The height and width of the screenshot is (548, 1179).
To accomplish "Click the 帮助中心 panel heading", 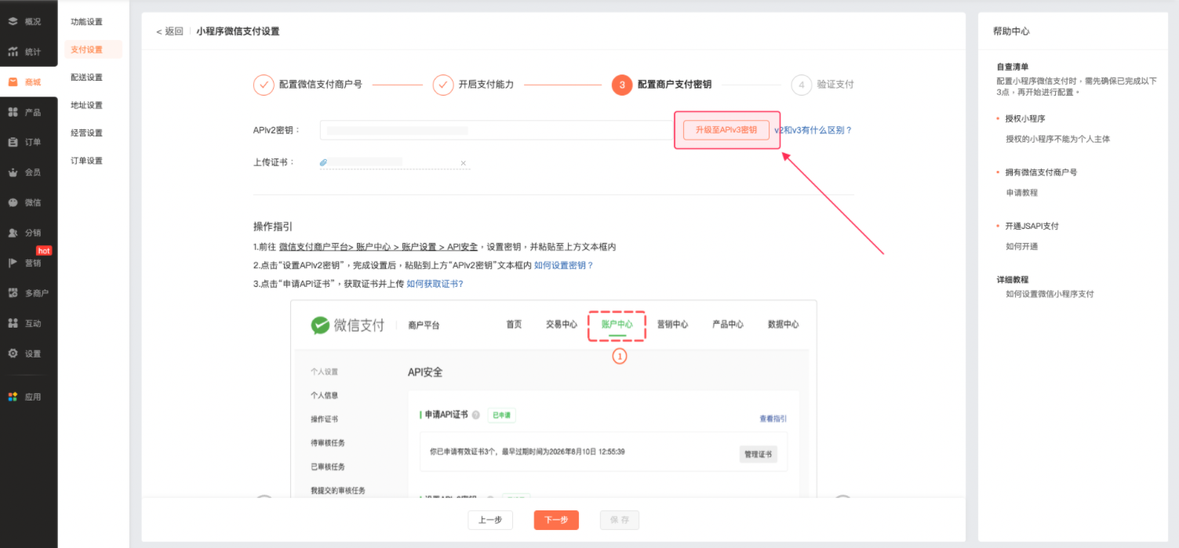I will tap(1011, 31).
